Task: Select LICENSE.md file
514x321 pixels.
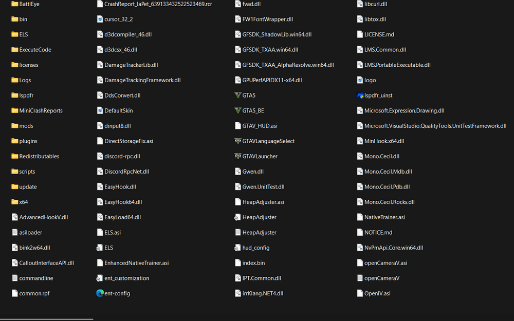Action: [376, 34]
